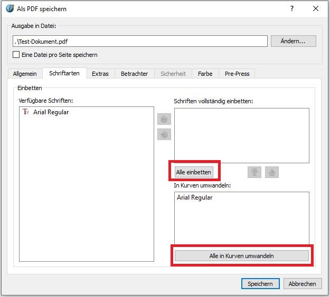
Task: Select the Farbe tab
Action: (x=205, y=74)
